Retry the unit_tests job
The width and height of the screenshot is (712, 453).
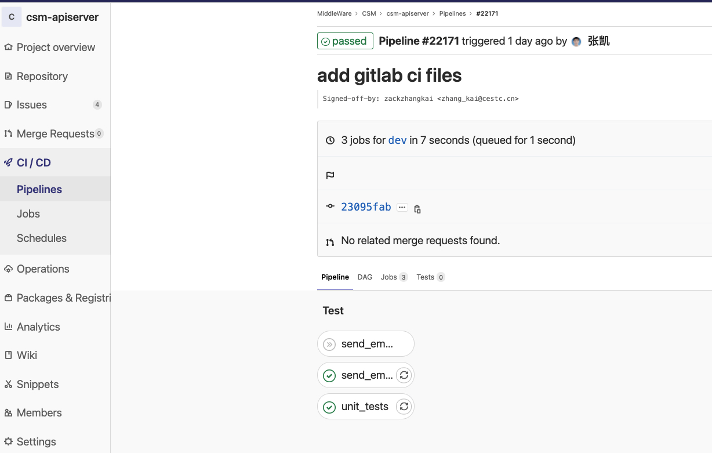point(404,407)
